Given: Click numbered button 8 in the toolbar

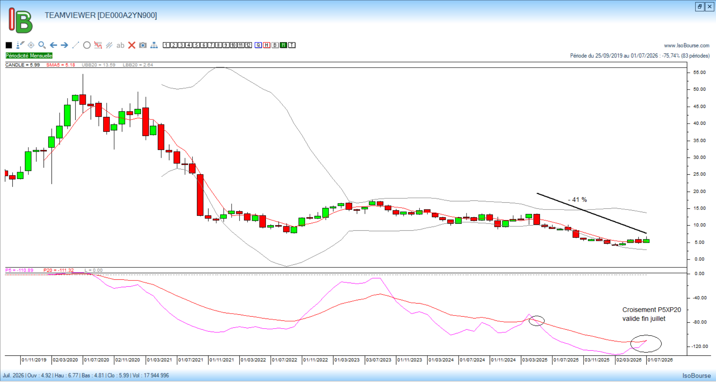Looking at the screenshot, I should click(x=219, y=45).
